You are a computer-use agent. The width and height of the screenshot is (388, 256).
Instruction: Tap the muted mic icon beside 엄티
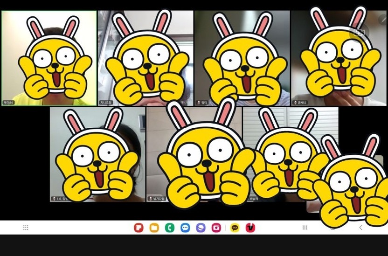(199, 103)
